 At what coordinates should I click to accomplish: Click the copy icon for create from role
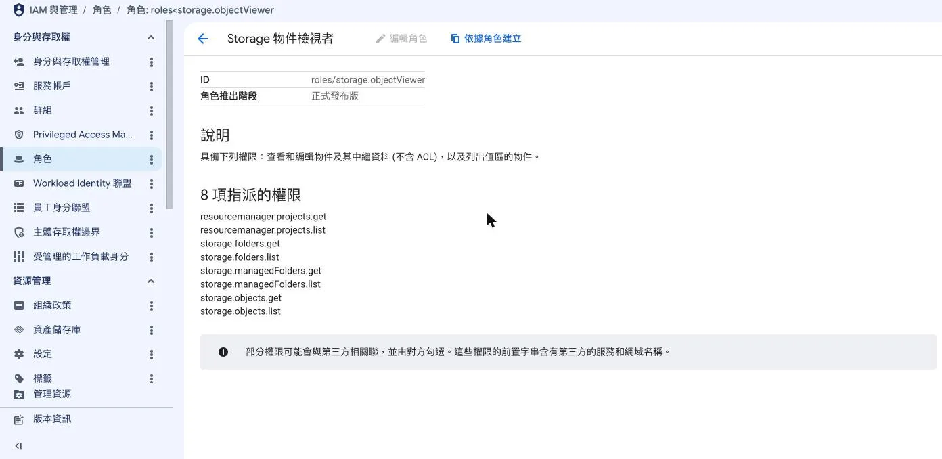tap(455, 39)
